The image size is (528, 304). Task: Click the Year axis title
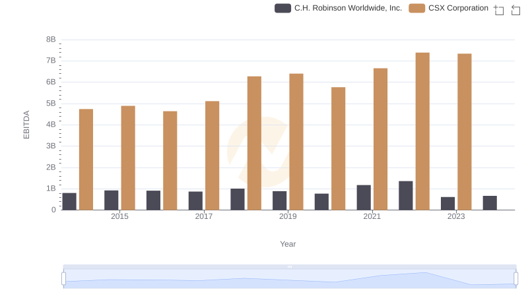[x=288, y=244]
